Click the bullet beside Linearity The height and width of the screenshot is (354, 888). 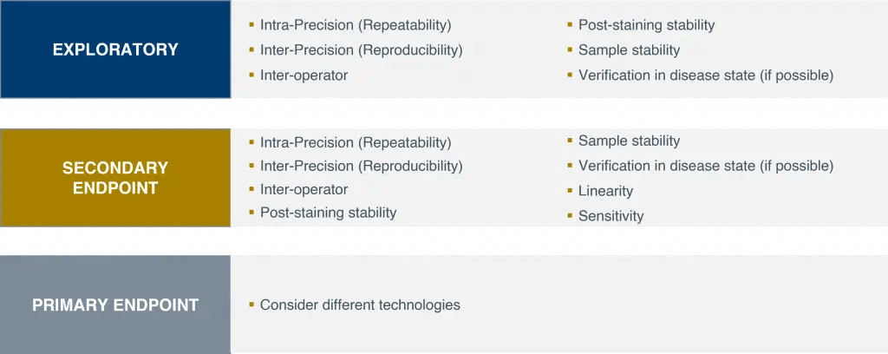[570, 190]
